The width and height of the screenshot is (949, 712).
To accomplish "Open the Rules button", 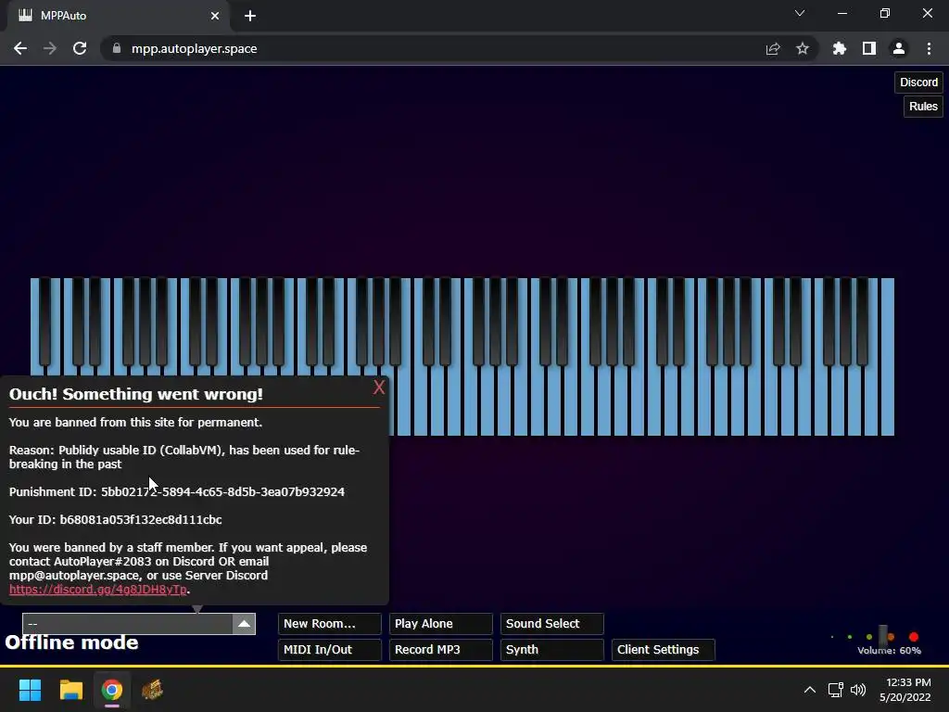I will (923, 107).
